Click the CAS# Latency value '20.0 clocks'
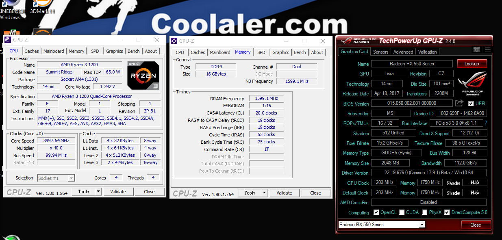Viewport: 502px width, 240px height. click(x=266, y=113)
